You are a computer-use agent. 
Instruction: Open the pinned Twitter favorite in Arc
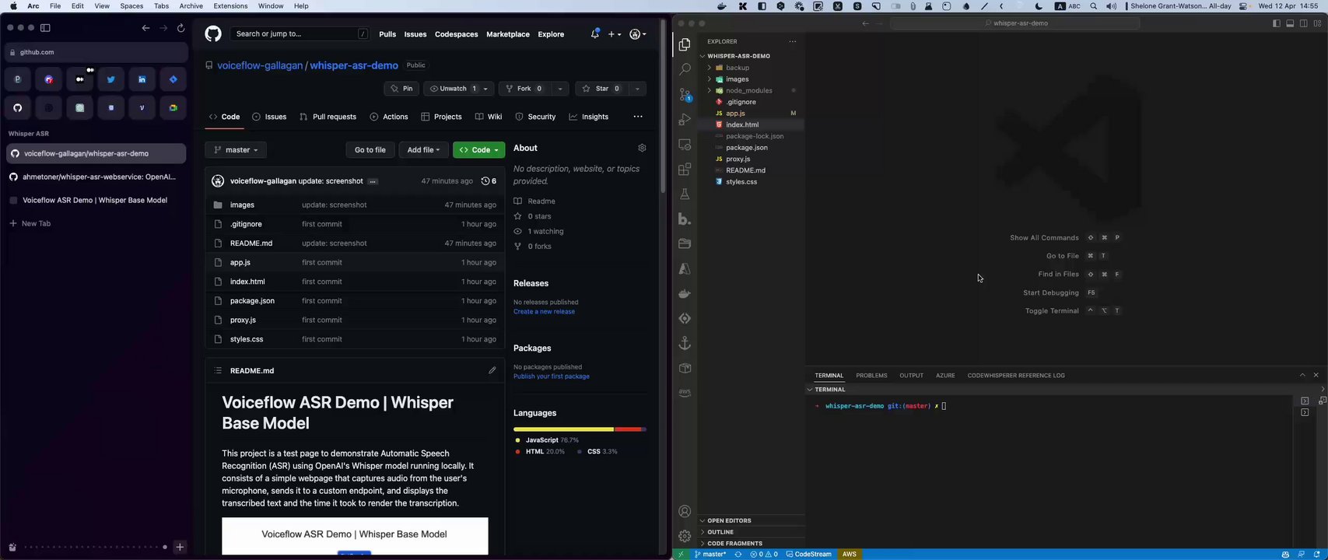click(111, 79)
